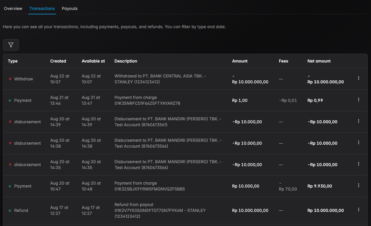Open actions menu for the 14:35 disbursement
The image size is (371, 226).
pyautogui.click(x=359, y=164)
